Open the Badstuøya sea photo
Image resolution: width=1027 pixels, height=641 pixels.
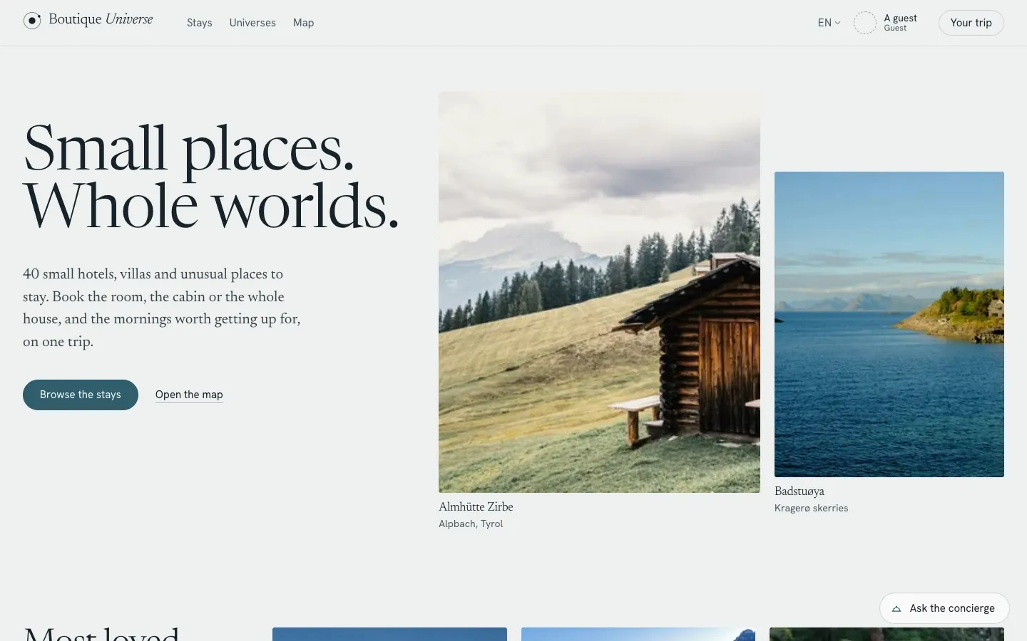pyautogui.click(x=889, y=324)
